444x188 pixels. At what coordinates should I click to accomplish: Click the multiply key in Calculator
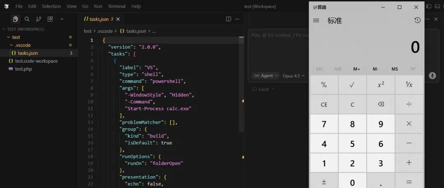point(409,124)
